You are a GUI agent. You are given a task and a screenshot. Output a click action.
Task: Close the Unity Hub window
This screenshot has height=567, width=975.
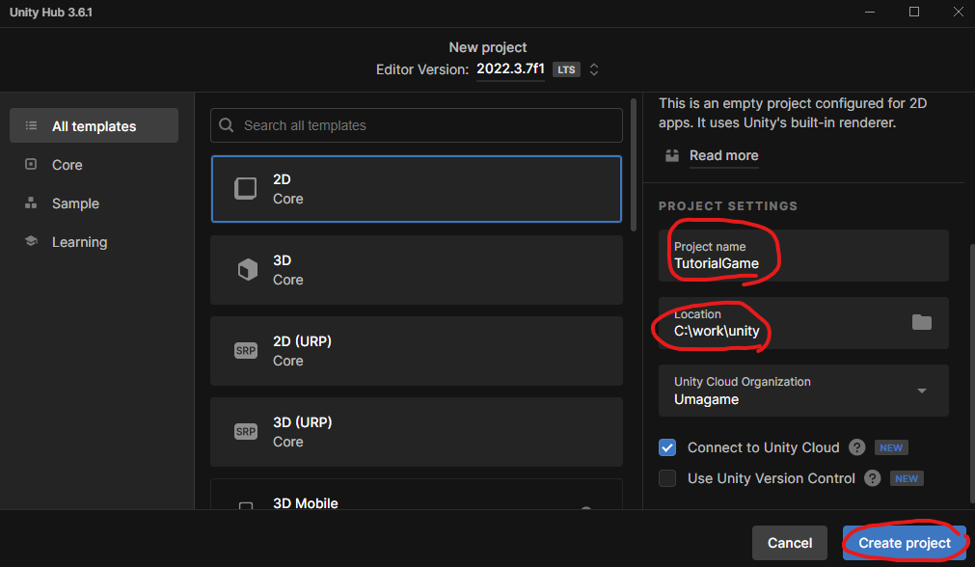(959, 13)
